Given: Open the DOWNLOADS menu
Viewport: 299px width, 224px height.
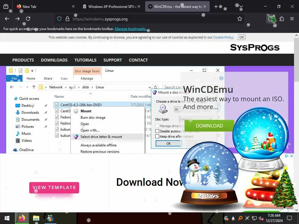Looking at the screenshot, I should pyautogui.click(x=54, y=60).
